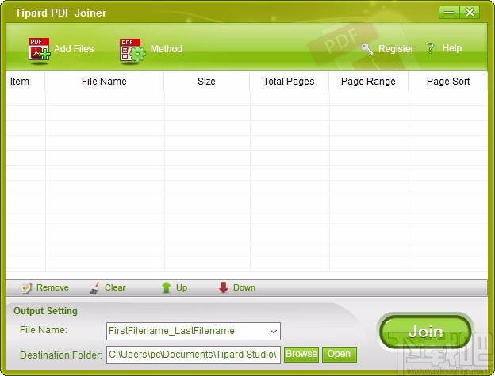Screen dimensions: 495x376
Task: Open the Help link
Action: 451,48
